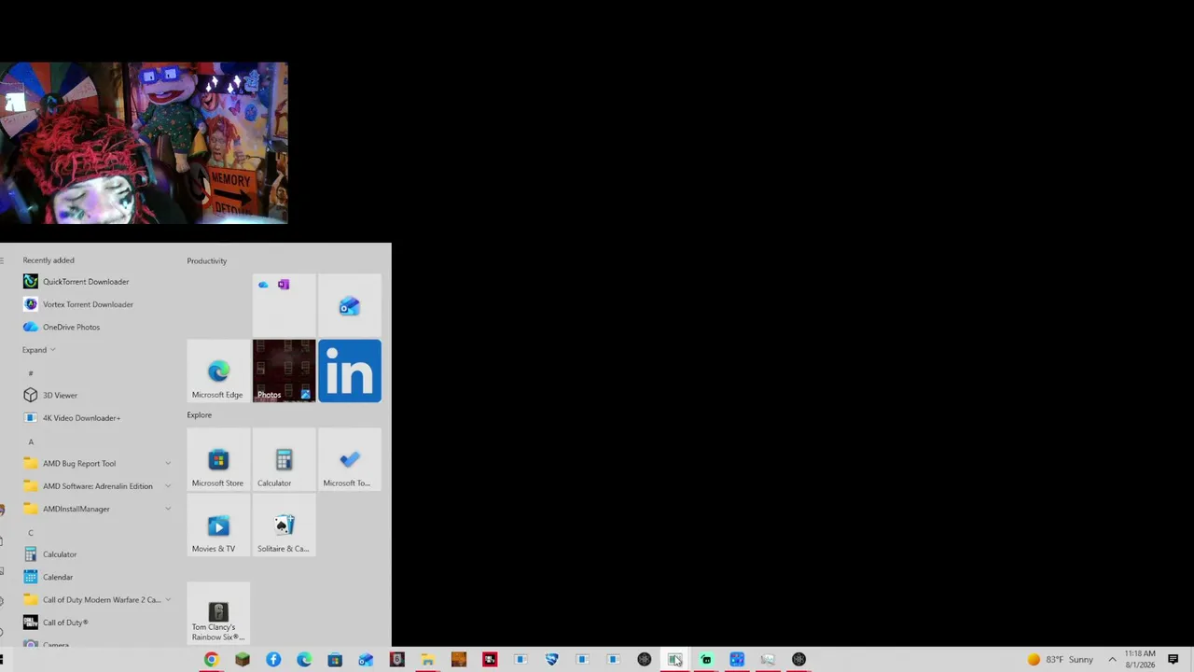This screenshot has width=1194, height=672.
Task: Open Microsoft Store from the taskbar
Action: pos(335,660)
